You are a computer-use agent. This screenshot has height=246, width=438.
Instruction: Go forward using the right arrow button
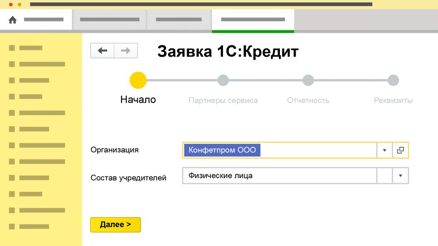pyautogui.click(x=126, y=51)
